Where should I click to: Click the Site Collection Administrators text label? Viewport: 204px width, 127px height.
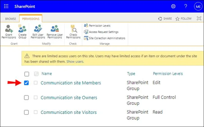coord(107,38)
